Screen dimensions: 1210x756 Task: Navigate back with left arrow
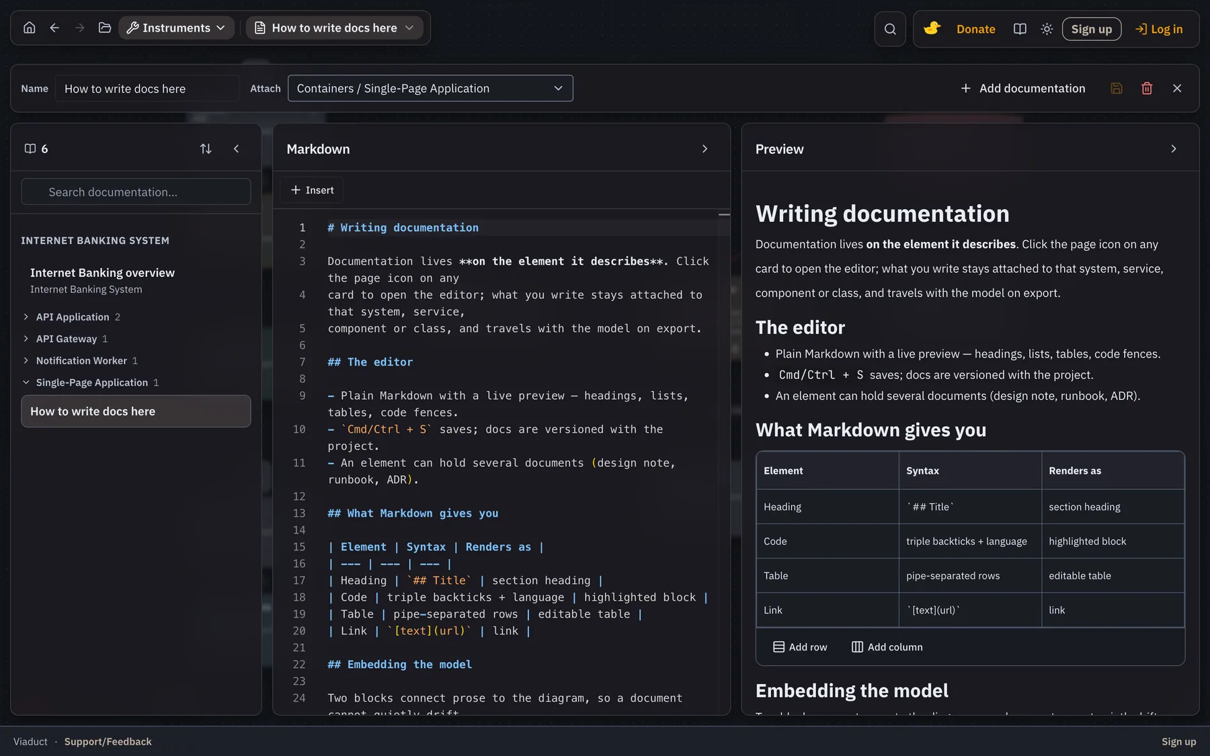click(x=54, y=28)
